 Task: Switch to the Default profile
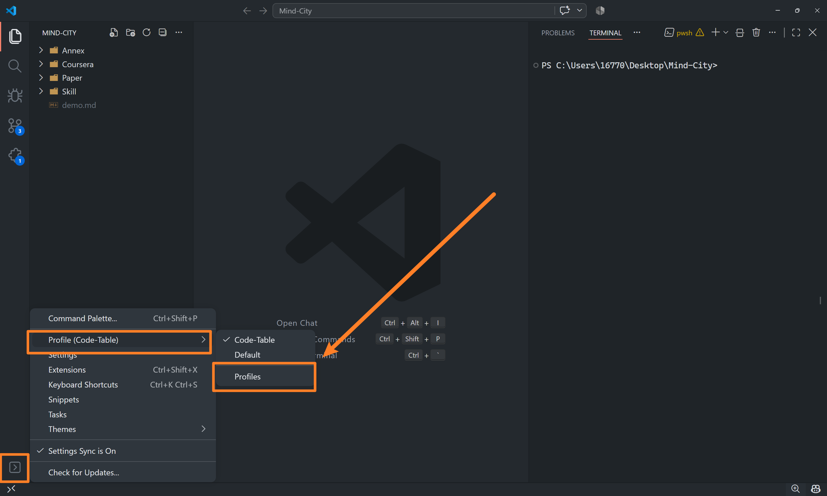[265, 354]
